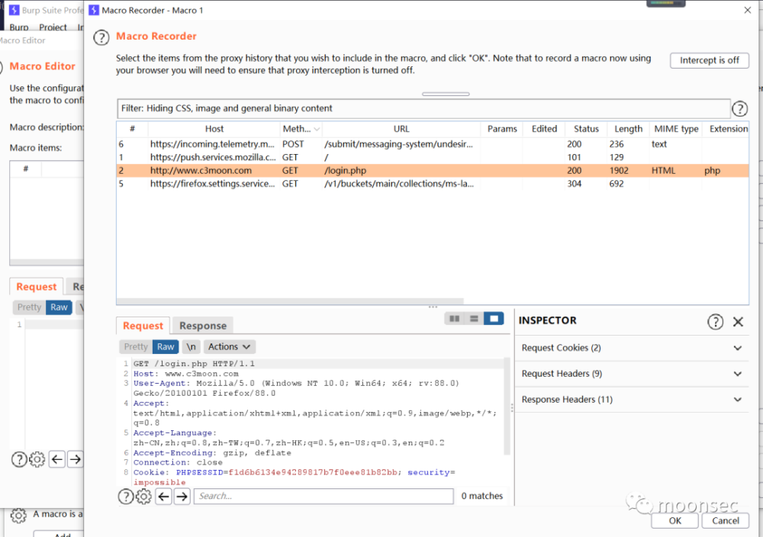Screen dimensions: 763x537
Task: Close the Inspector panel with X
Action: tap(738, 322)
